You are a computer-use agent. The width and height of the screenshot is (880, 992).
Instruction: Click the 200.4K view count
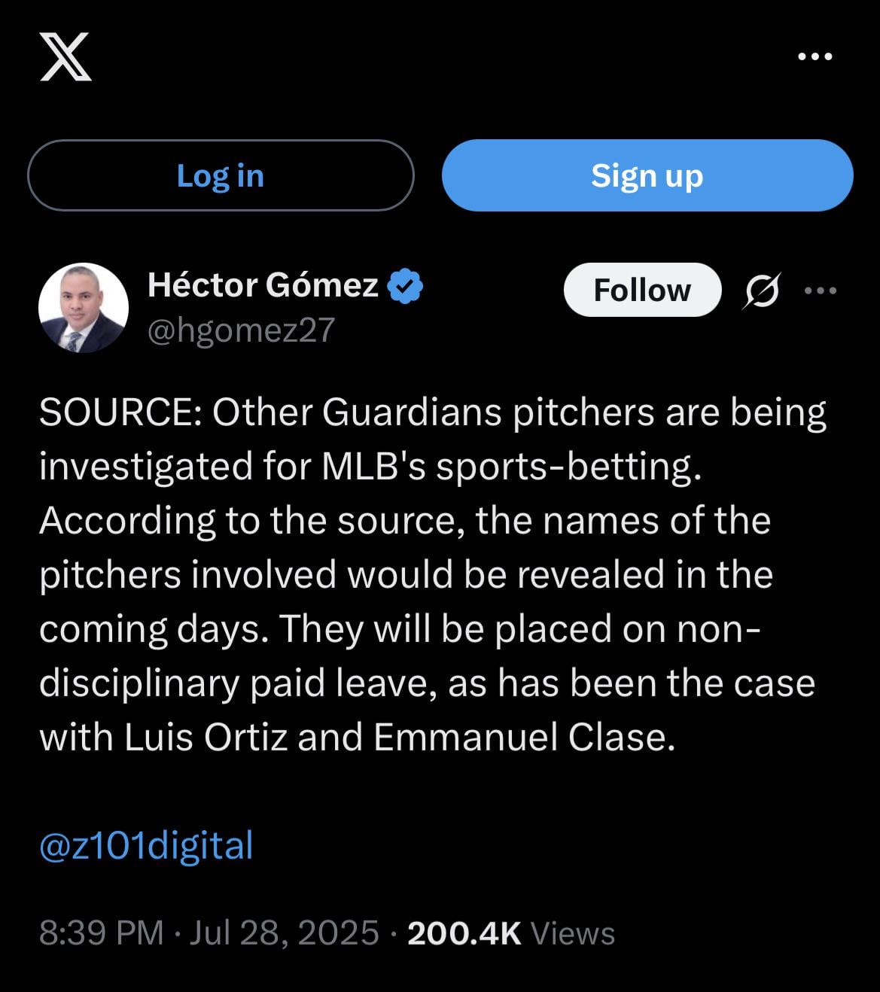coord(464,933)
